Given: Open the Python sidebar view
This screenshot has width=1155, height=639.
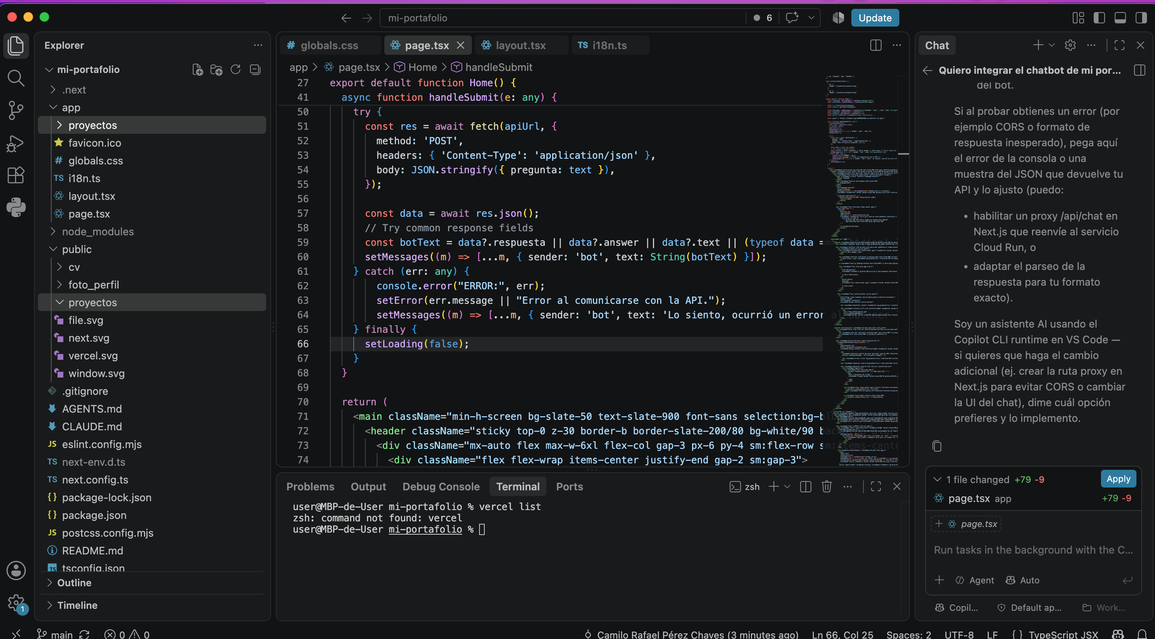Looking at the screenshot, I should [16, 207].
